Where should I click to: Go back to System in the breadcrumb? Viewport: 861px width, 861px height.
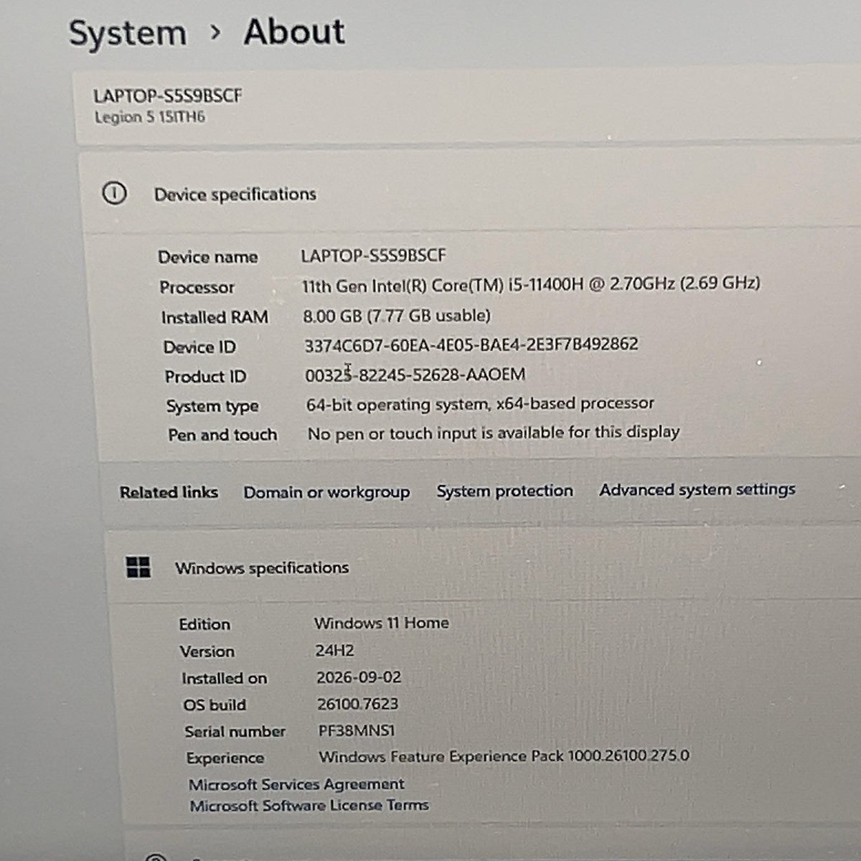pyautogui.click(x=128, y=34)
